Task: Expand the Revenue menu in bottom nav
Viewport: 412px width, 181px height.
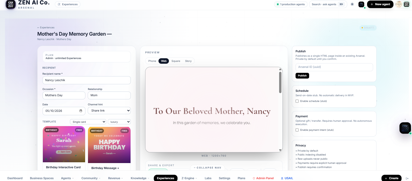Action: pyautogui.click(x=116, y=178)
